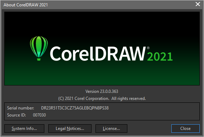Click the Source ID value 007030
Image resolution: width=204 pixels, height=137 pixels.
[39, 115]
